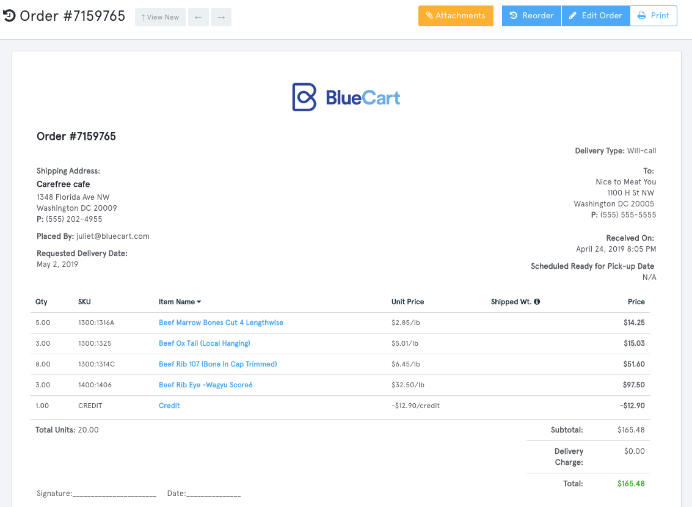Viewport: 692px width, 507px height.
Task: Click the printer icon inside the Print button
Action: pos(643,16)
